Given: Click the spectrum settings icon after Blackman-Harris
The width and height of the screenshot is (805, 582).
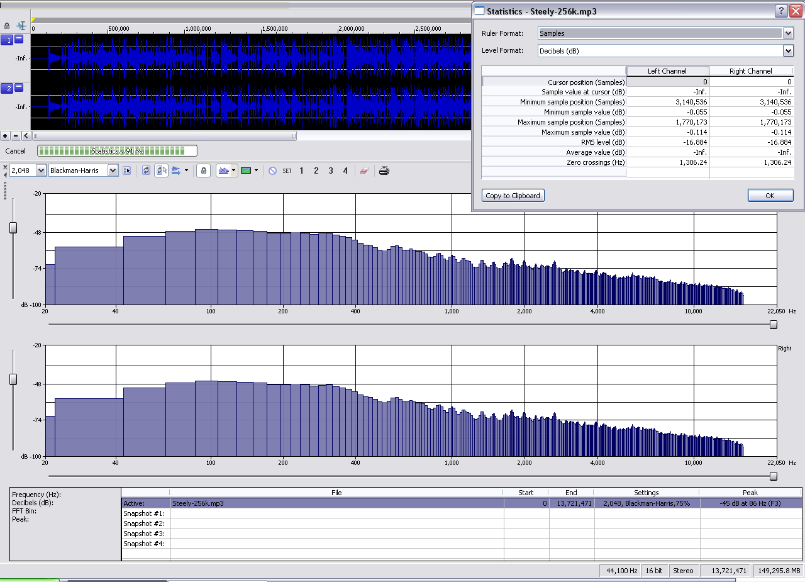Looking at the screenshot, I should pos(126,171).
